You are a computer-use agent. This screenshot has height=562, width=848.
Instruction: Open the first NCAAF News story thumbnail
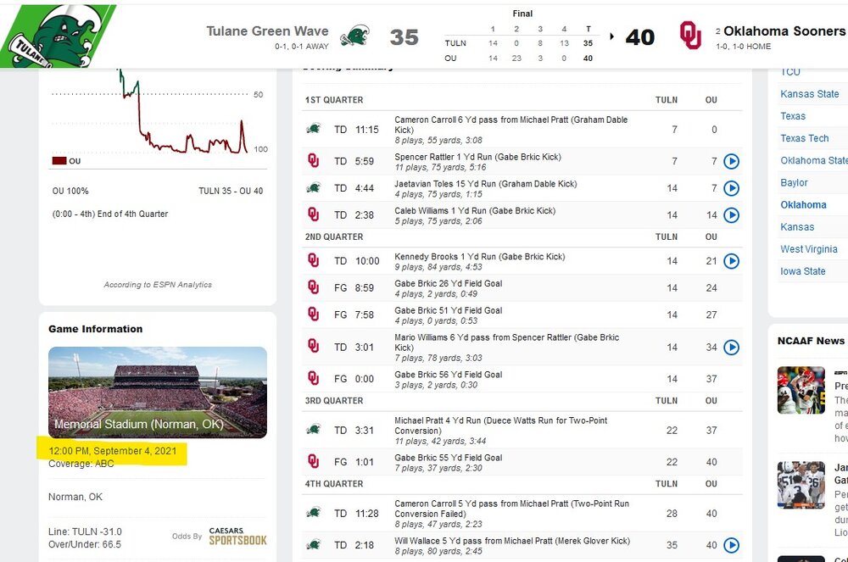click(x=801, y=390)
